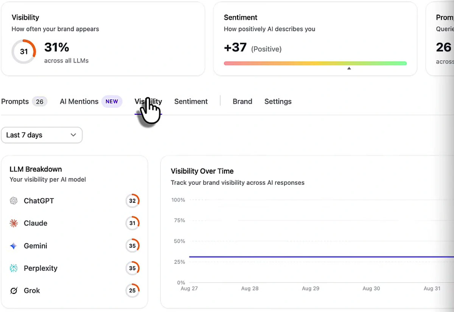
Task: Click the 31 visibility ring gauge
Action: (24, 51)
